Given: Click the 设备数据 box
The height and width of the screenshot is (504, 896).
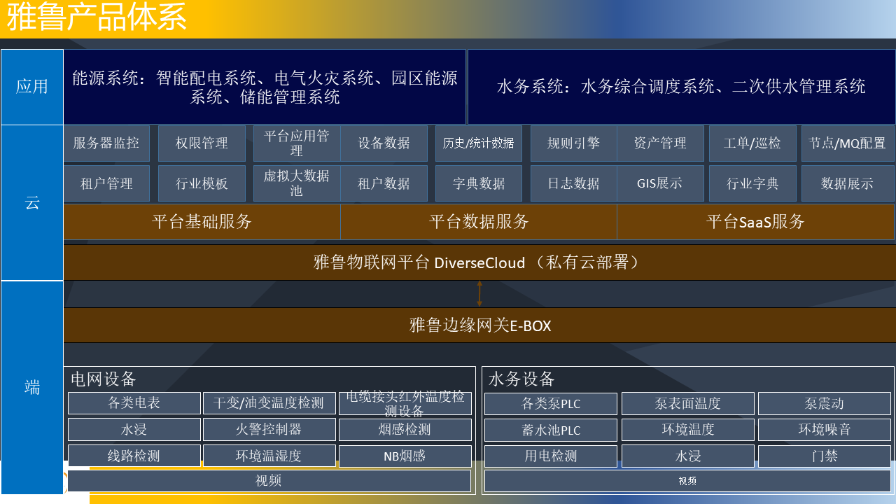Looking at the screenshot, I should [384, 143].
